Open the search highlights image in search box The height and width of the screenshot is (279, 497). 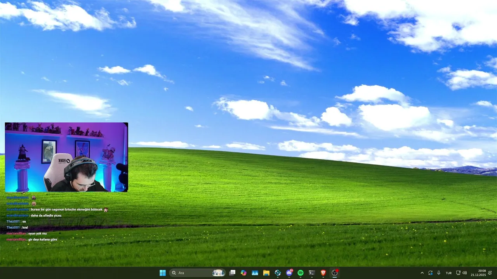pos(218,273)
